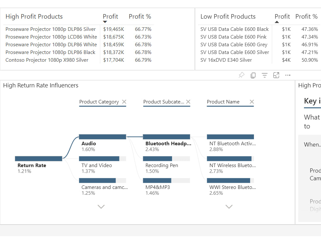Select the Audio node in the tree
This screenshot has width=321, height=241.
(102, 137)
